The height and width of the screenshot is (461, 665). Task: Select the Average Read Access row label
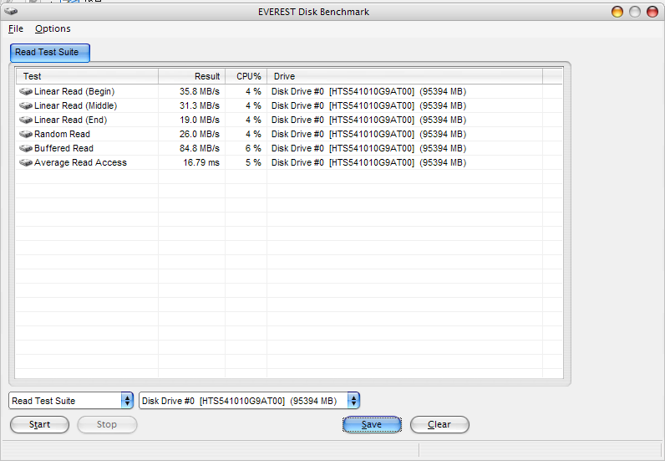tap(80, 163)
